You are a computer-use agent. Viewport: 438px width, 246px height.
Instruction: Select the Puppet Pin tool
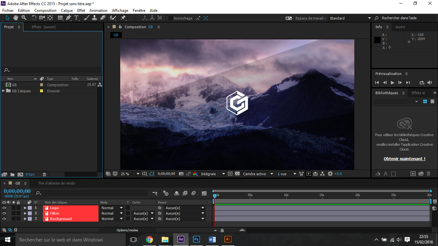coord(123,18)
